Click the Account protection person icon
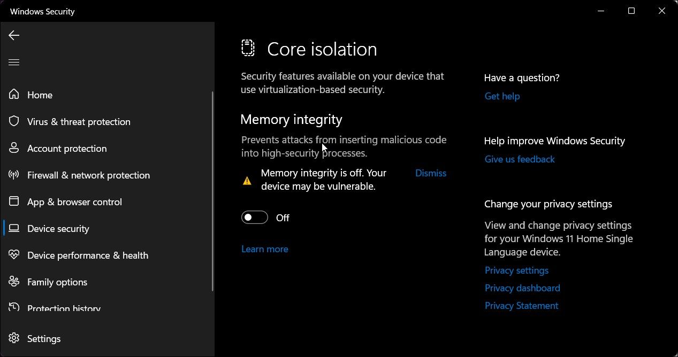Viewport: 678px width, 357px height. pyautogui.click(x=14, y=148)
